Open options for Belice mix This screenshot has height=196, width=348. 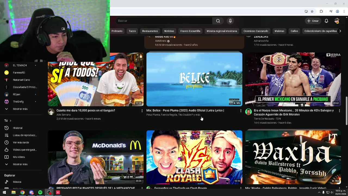pyautogui.click(x=241, y=111)
